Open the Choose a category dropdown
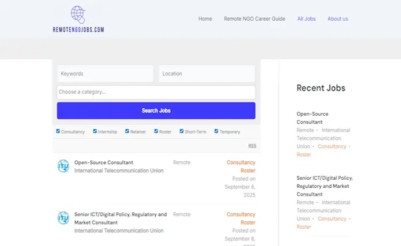This screenshot has width=401, height=246. [x=156, y=92]
